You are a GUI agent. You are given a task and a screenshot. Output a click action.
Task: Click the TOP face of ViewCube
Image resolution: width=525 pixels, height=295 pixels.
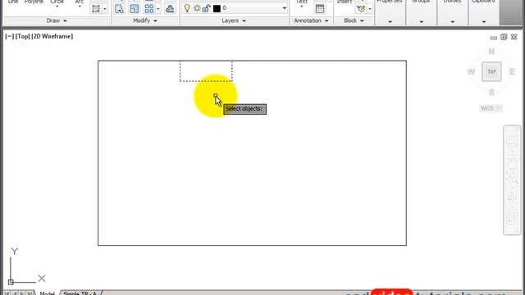point(491,71)
